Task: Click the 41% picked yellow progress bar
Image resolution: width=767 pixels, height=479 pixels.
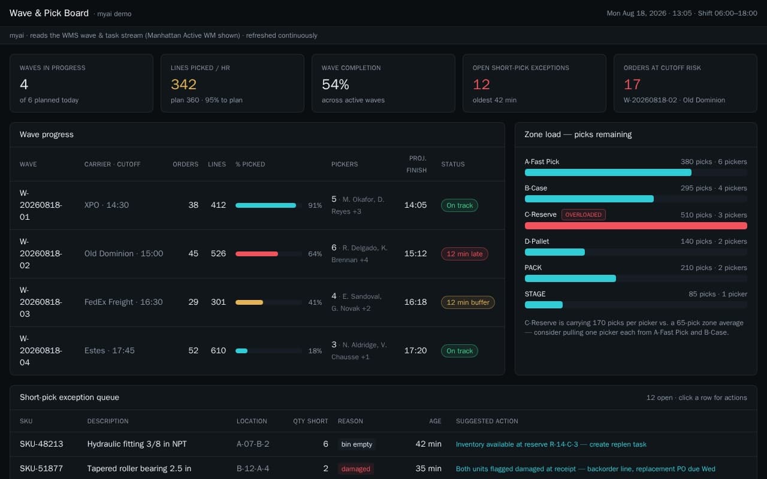Action: click(x=268, y=302)
